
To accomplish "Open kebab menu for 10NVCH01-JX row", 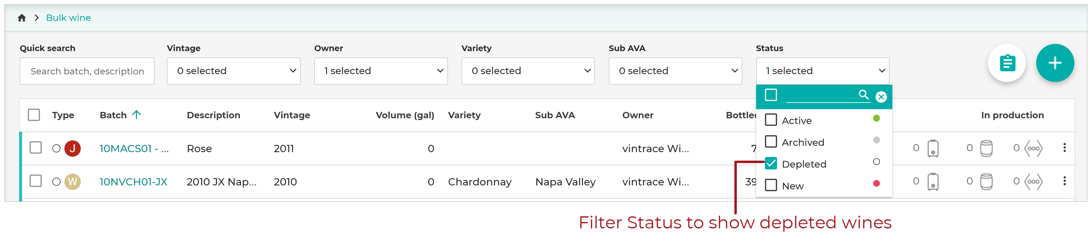I will pos(1064,181).
